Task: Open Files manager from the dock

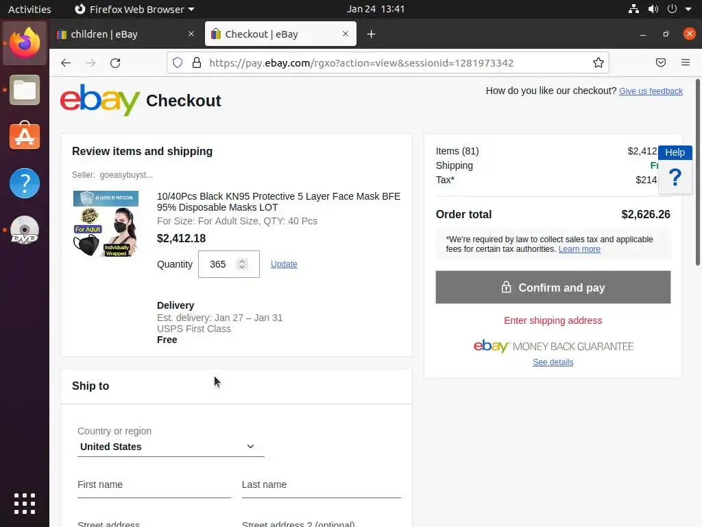Action: pyautogui.click(x=25, y=90)
